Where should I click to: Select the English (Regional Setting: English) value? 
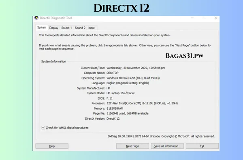pyautogui.click(x=128, y=83)
